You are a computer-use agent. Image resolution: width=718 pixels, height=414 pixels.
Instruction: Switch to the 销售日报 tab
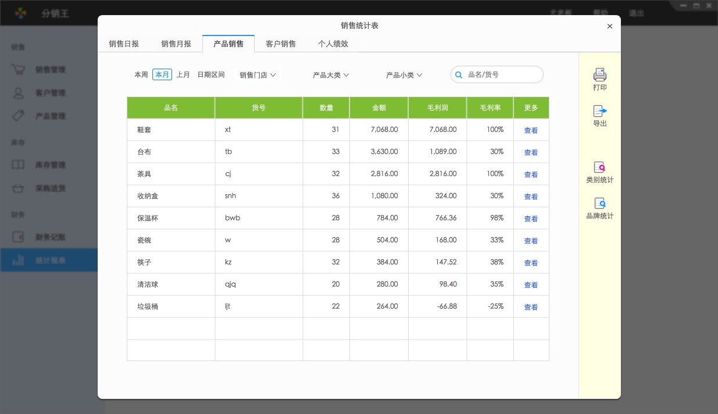(x=124, y=44)
